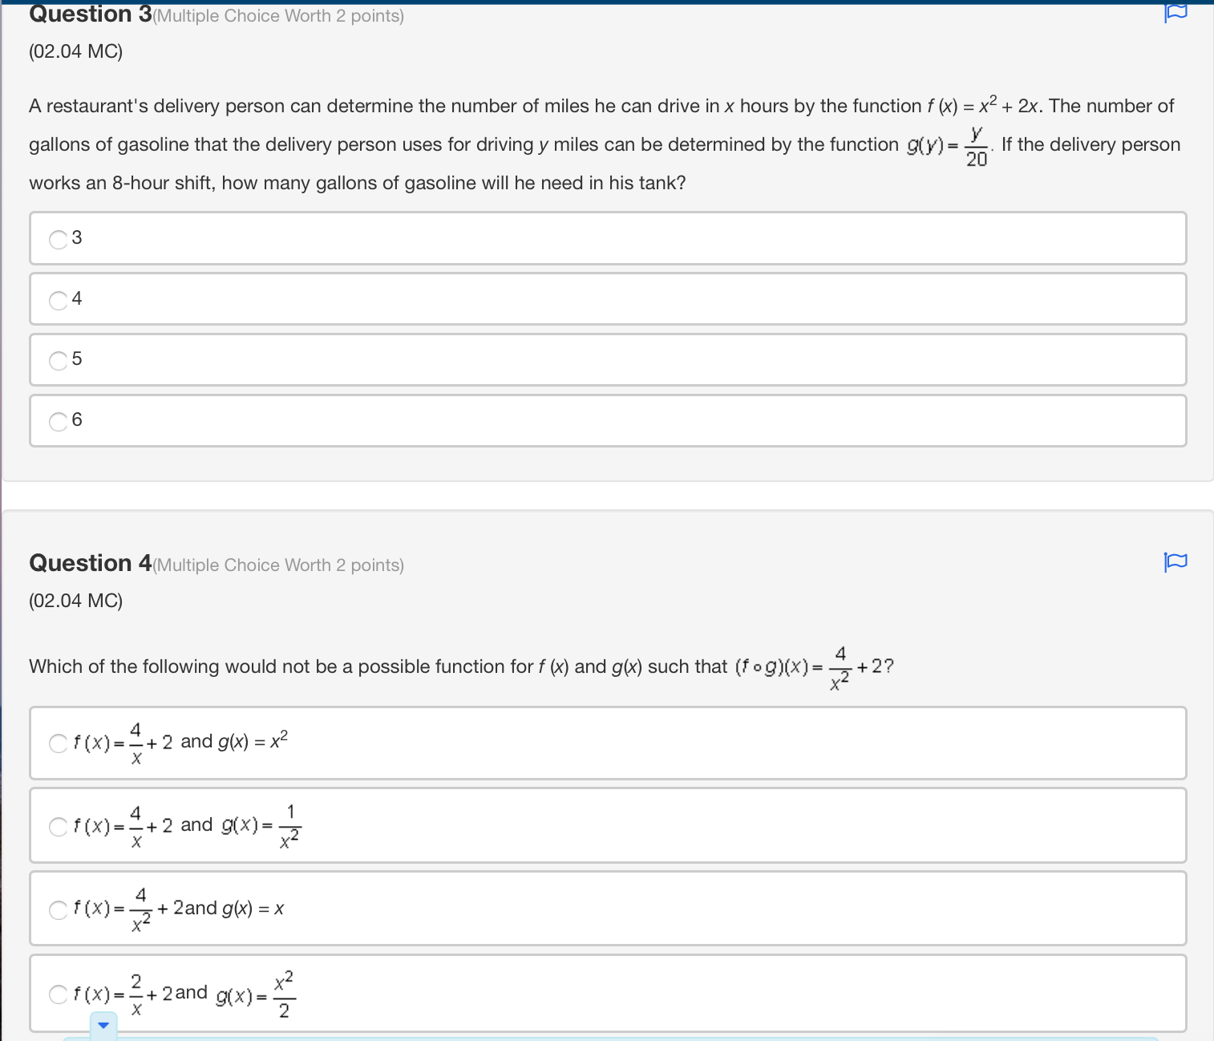
Task: Select answer with g(x) = x²/2
Action: click(57, 994)
